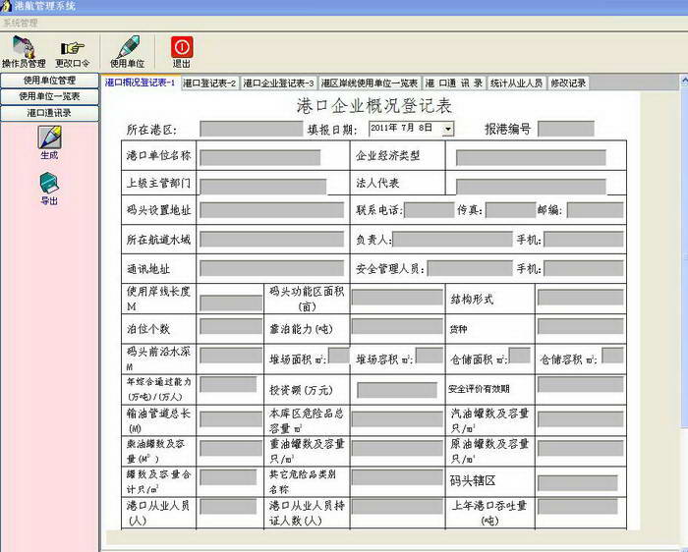The height and width of the screenshot is (552, 688).
Task: Click the 重油罐数及容量 input field
Action: pos(397,448)
